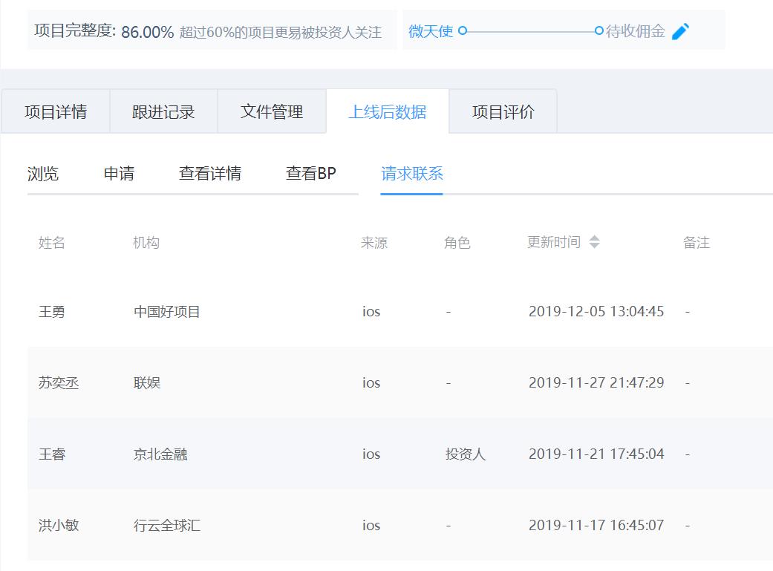Image resolution: width=773 pixels, height=571 pixels.
Task: Click the descending sort arrow on 更新时间
Action: [594, 244]
